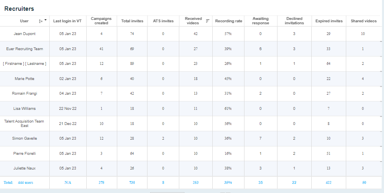The height and width of the screenshot is (193, 384).
Task: Click the Awaiting response column header
Action: (260, 21)
